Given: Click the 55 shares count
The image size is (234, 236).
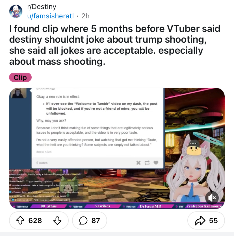Looking at the screenshot, I should pyautogui.click(x=213, y=221).
